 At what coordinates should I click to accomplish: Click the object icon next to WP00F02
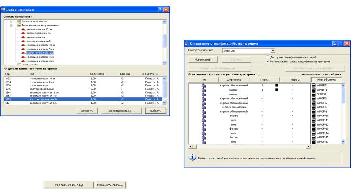pos(314,103)
